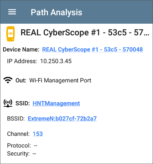Open the channel 153 link

[38, 134]
